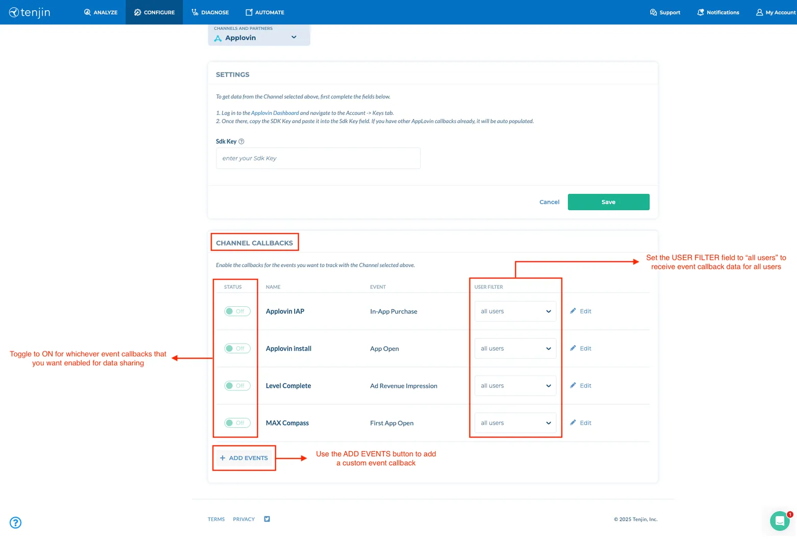Edit the Applovin IAP callback via pencil icon
The width and height of the screenshot is (797, 539).
[x=581, y=311]
